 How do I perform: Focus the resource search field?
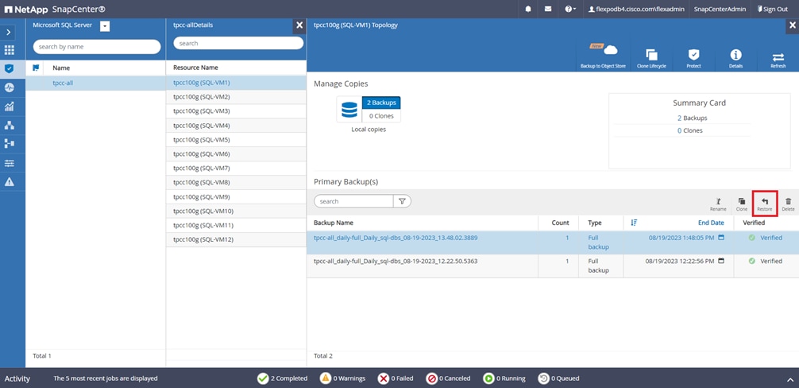(x=238, y=44)
